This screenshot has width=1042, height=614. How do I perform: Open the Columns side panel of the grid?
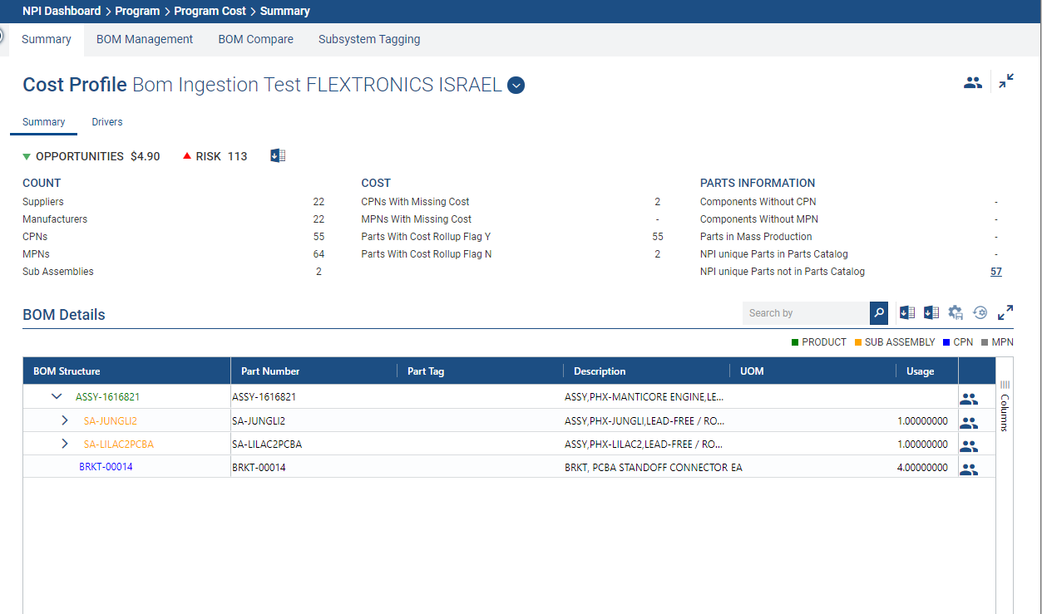[1005, 407]
